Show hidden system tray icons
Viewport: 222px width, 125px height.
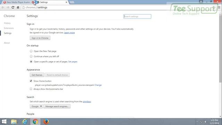[x=197, y=122]
